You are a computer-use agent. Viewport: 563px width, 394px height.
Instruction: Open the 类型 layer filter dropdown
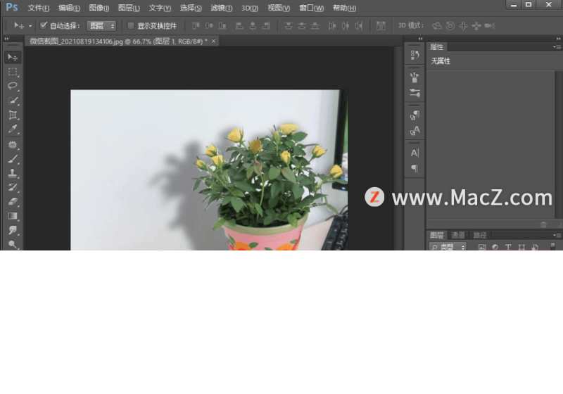[452, 248]
